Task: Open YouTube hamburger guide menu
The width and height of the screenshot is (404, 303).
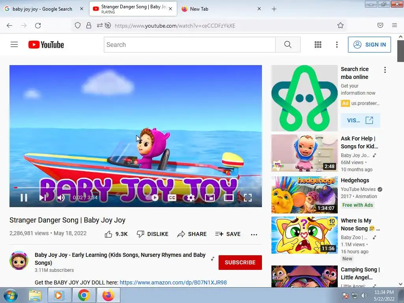Action: point(14,45)
